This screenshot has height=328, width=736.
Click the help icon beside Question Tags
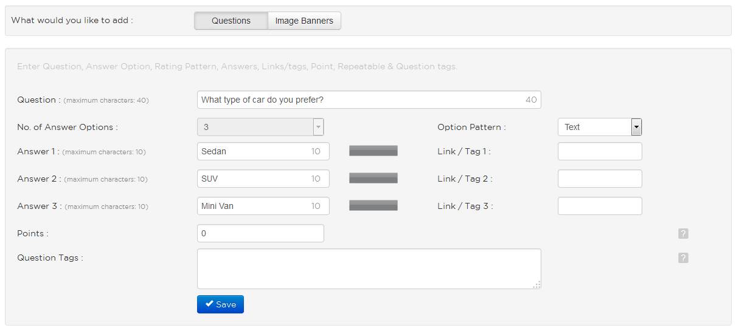pyautogui.click(x=683, y=258)
